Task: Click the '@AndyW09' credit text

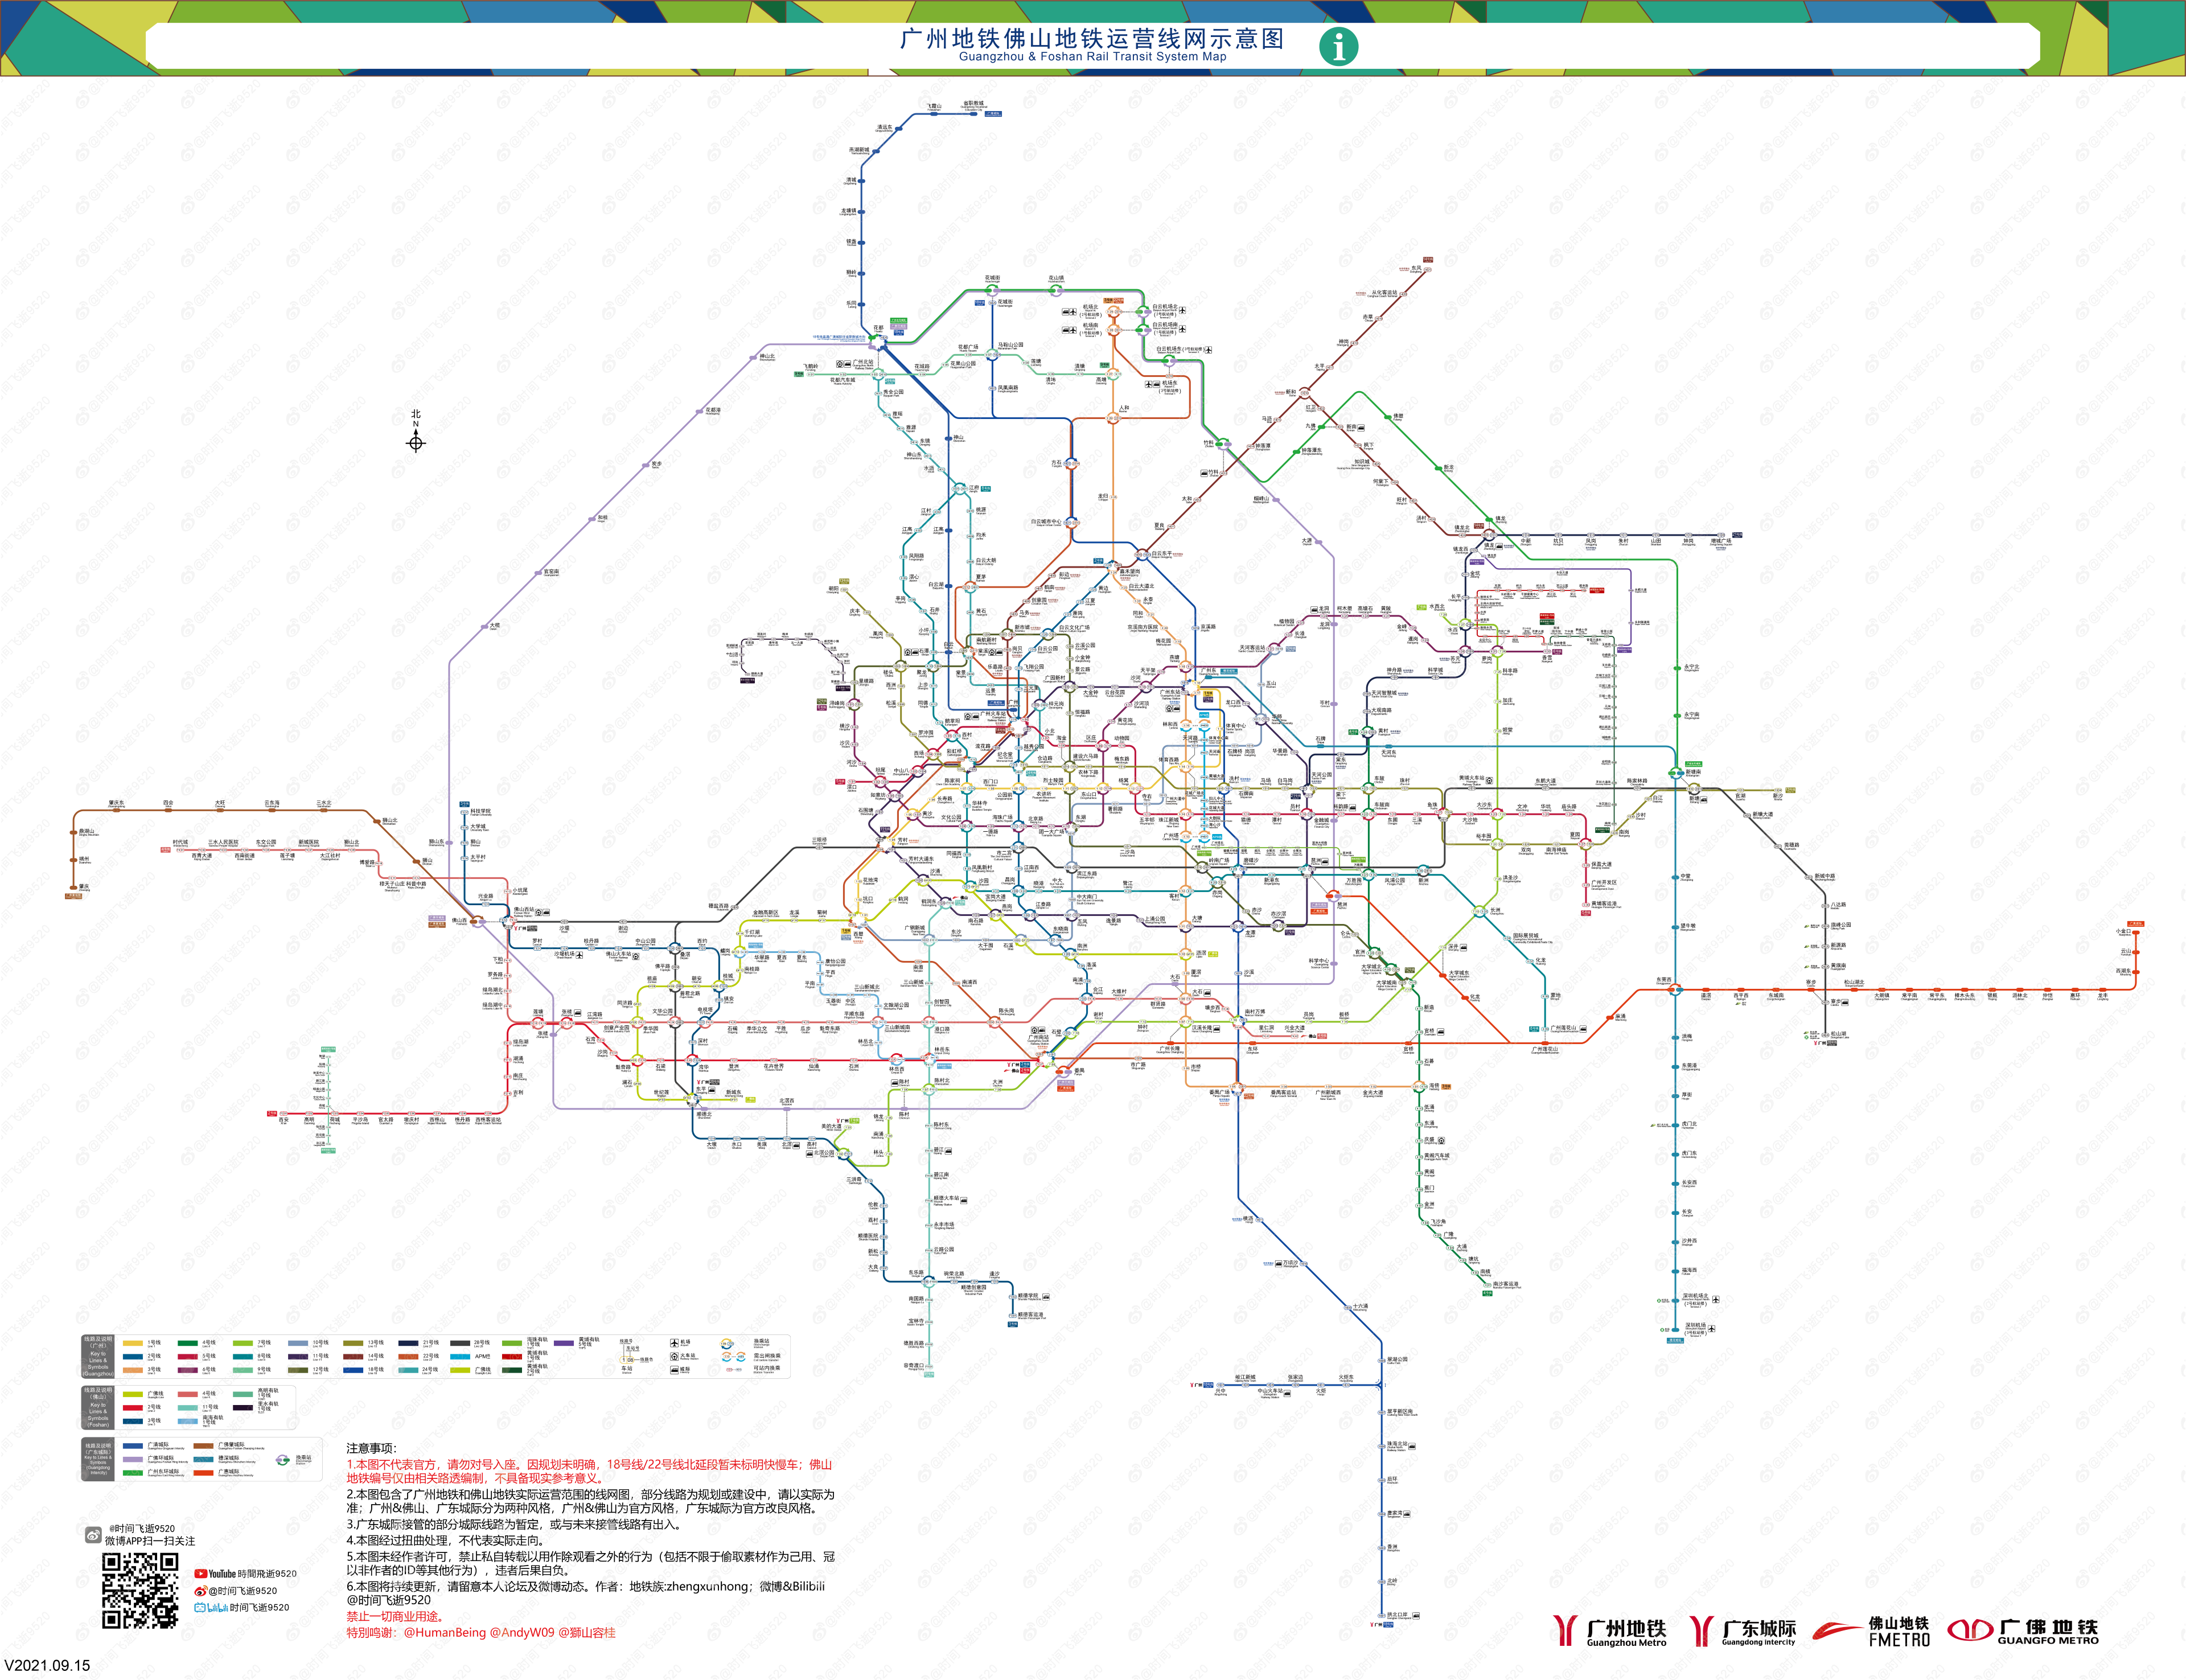Action: (522, 1633)
